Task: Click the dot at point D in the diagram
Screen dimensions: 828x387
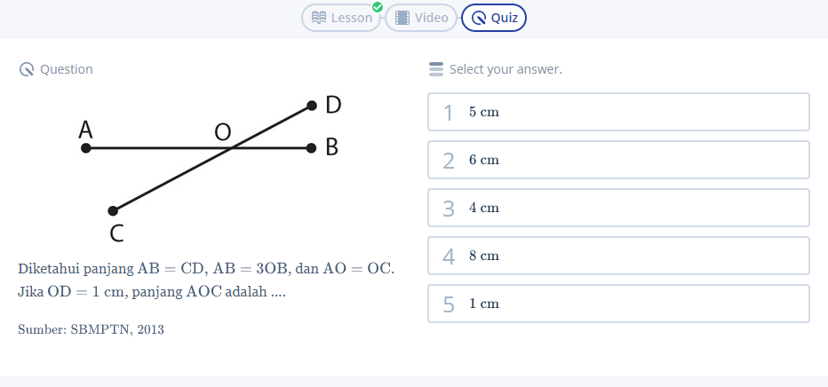Action: pos(312,106)
